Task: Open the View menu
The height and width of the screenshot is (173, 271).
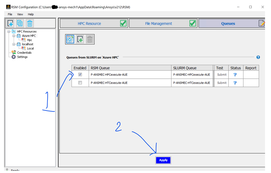Action: click(x=20, y=14)
